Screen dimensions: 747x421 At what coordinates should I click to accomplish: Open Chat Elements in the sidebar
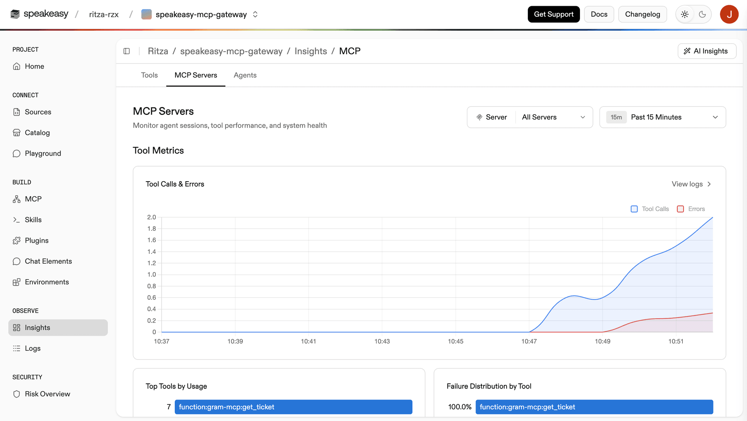click(58, 261)
